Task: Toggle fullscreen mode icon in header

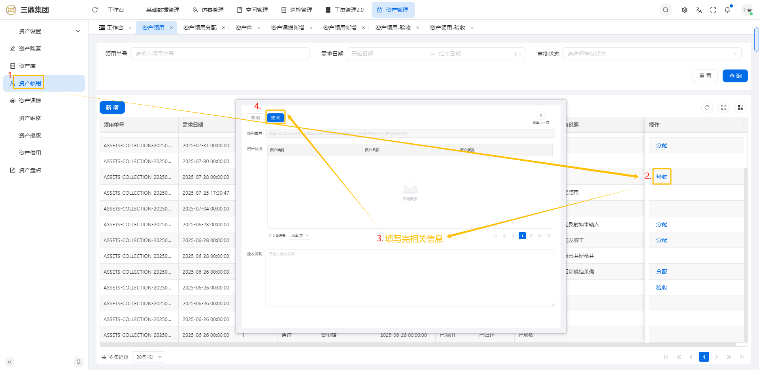Action: pyautogui.click(x=713, y=10)
